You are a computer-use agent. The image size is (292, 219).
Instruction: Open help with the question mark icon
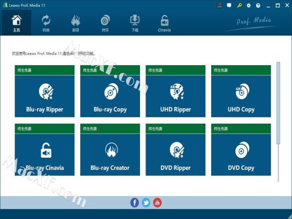(x=258, y=5)
